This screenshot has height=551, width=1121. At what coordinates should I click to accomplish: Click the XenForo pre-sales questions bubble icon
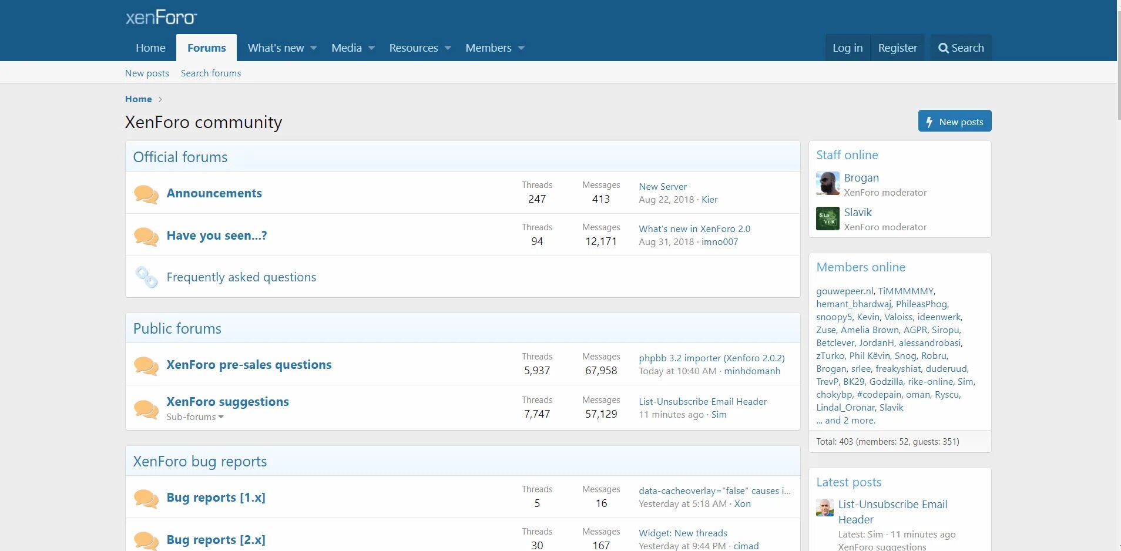pyautogui.click(x=146, y=365)
